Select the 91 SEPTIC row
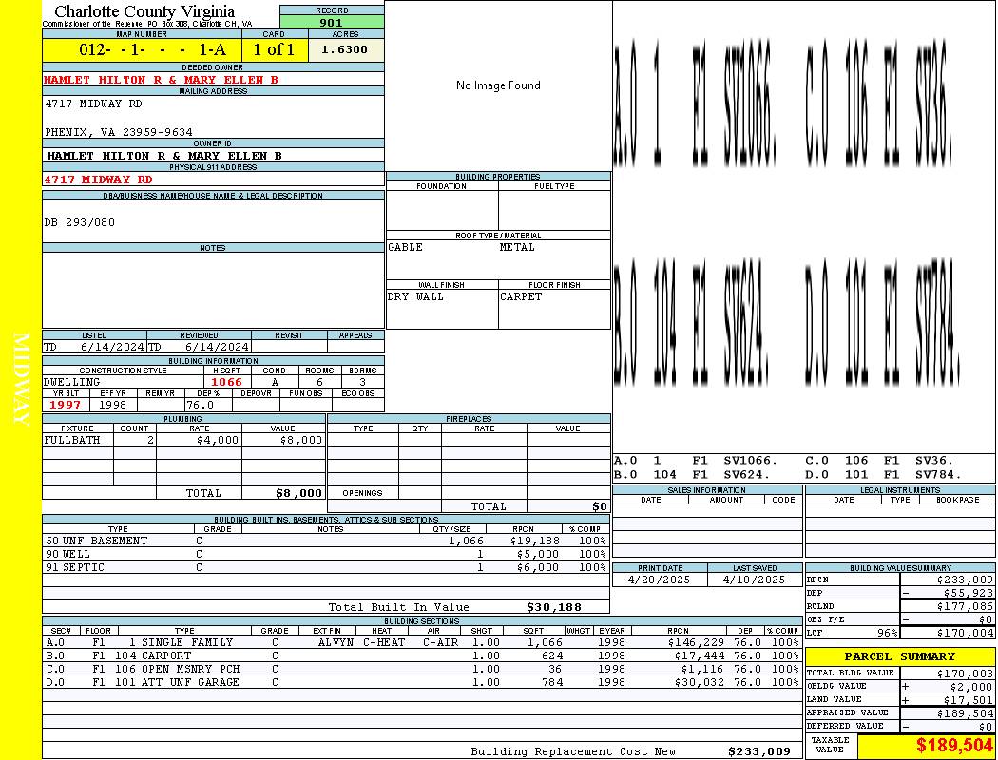998x760 pixels. pos(325,568)
